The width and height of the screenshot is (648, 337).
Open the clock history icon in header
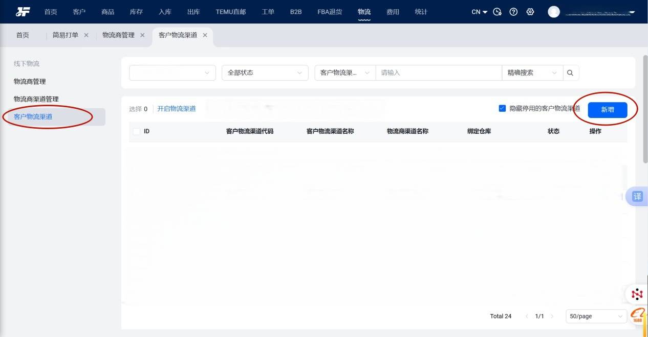click(x=497, y=12)
